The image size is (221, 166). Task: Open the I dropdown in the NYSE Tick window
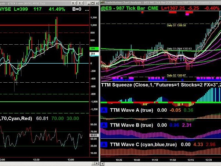[81, 3]
